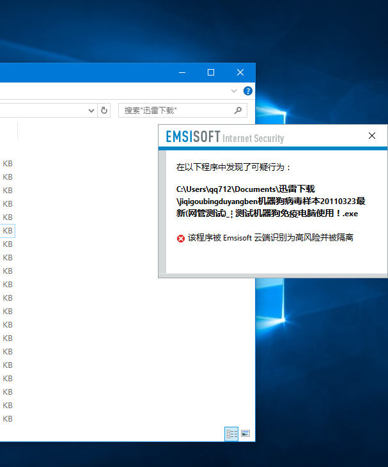
Task: Select the highlighted KB file row
Action: [x=8, y=231]
